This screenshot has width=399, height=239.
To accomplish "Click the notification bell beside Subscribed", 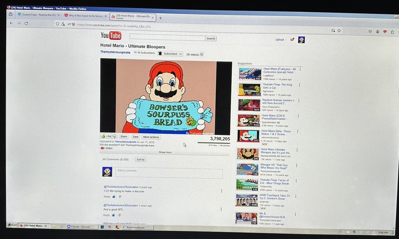I will [x=160, y=54].
